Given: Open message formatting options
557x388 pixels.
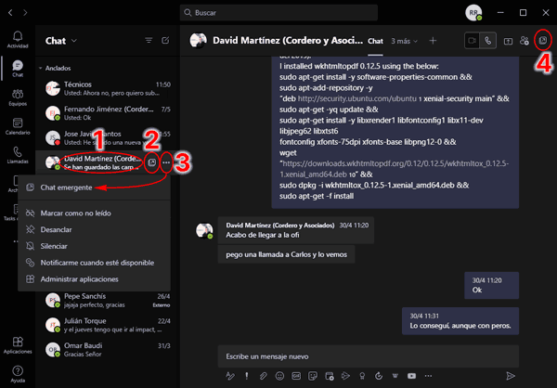Looking at the screenshot, I should point(230,376).
